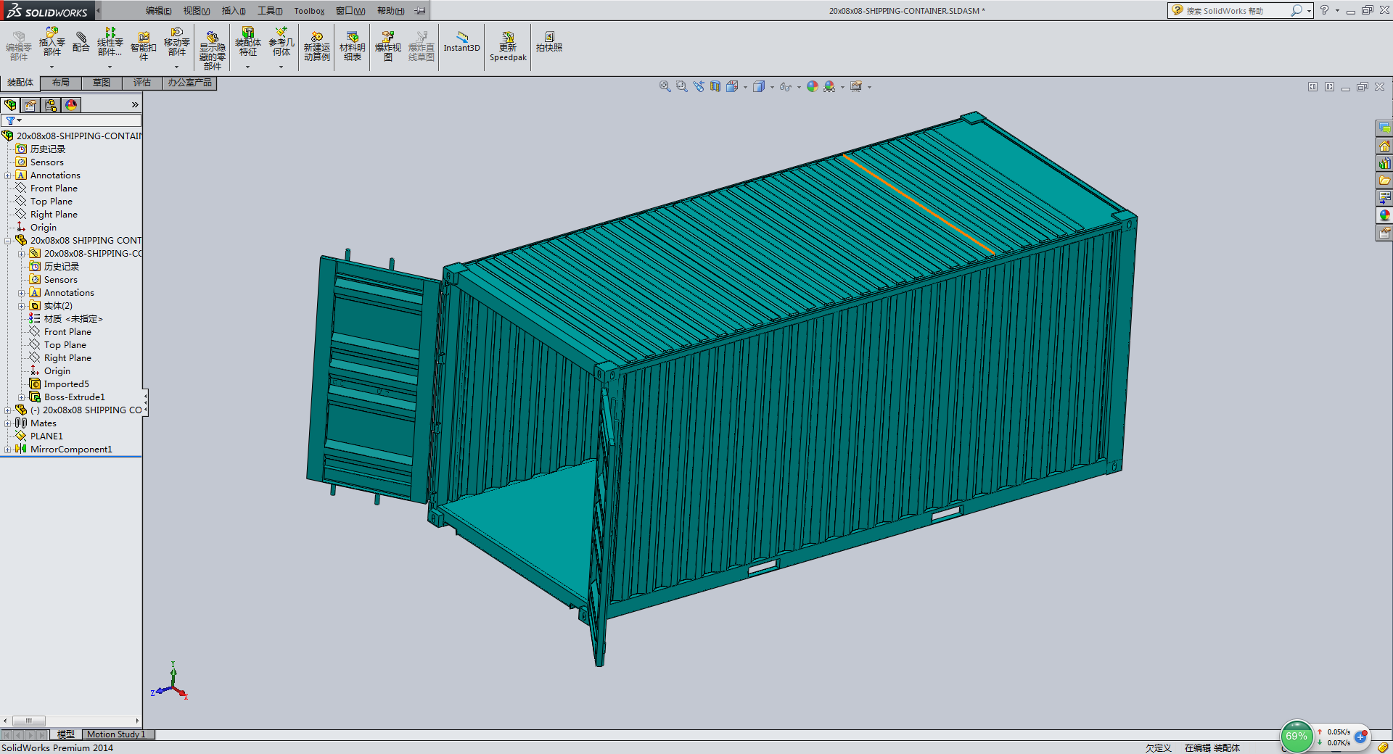Expand the Annotations folder under the top assembly
This screenshot has height=754, width=1393.
point(8,175)
